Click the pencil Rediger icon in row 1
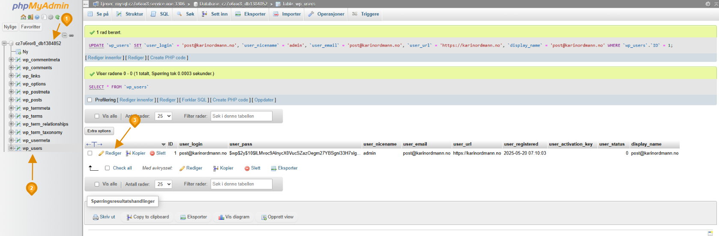The width and height of the screenshot is (719, 236). 102,153
